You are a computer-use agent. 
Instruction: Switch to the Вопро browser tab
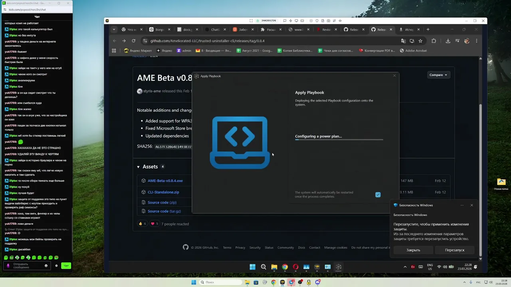coord(159,29)
